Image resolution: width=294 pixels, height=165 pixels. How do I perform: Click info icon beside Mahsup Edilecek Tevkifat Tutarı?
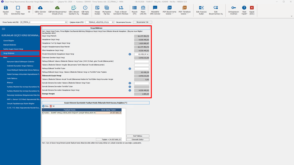point(130,69)
